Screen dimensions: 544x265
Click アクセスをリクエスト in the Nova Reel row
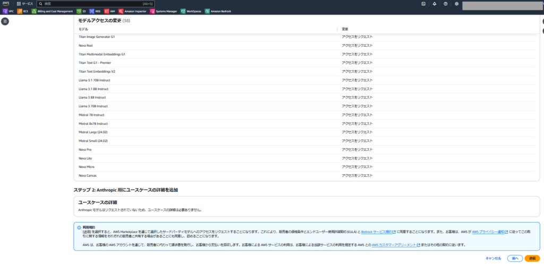tap(357, 46)
